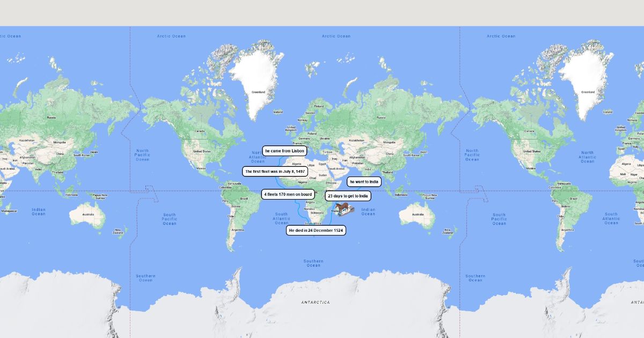Click the Sudan label on the map
Screen dimensions: 644x338
(322, 175)
